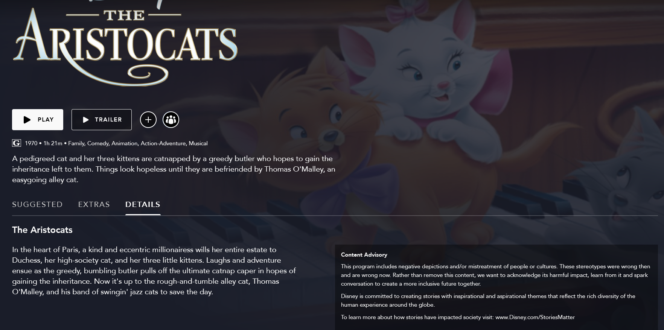This screenshot has height=330, width=664.
Task: Click the bold "The Aristocats" details heading
Action: coord(42,230)
